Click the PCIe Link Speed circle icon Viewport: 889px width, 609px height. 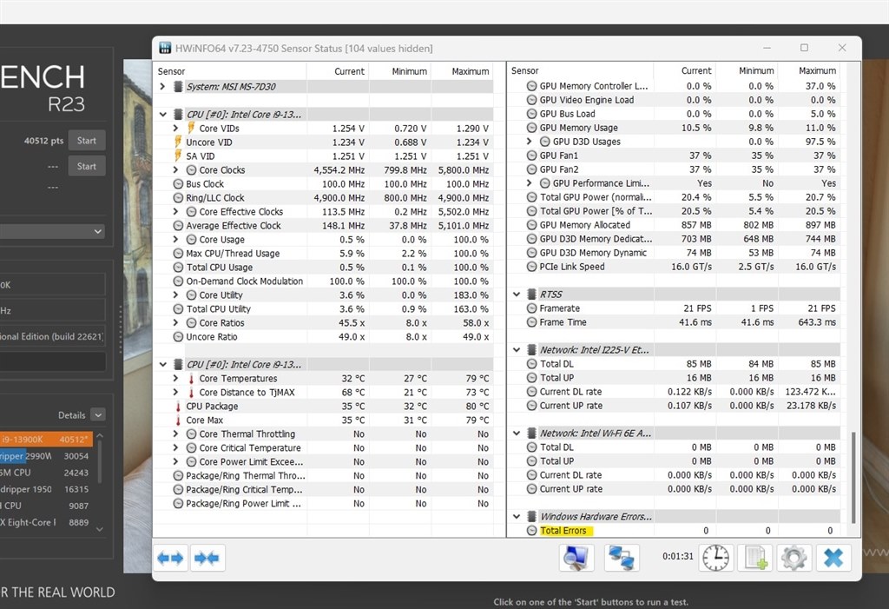[x=531, y=266]
